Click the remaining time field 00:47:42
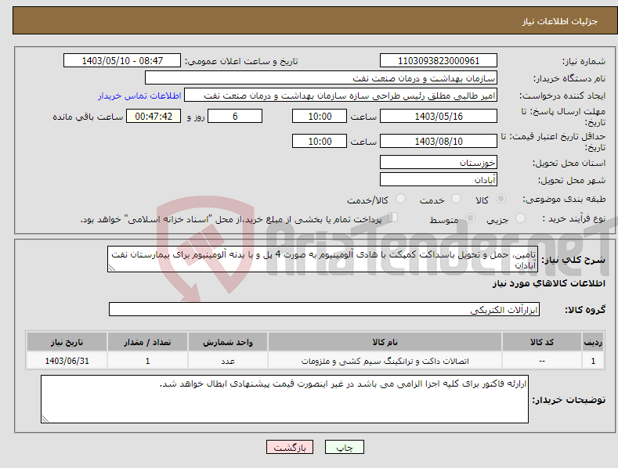Image resolution: width=618 pixels, height=468 pixels. click(154, 116)
